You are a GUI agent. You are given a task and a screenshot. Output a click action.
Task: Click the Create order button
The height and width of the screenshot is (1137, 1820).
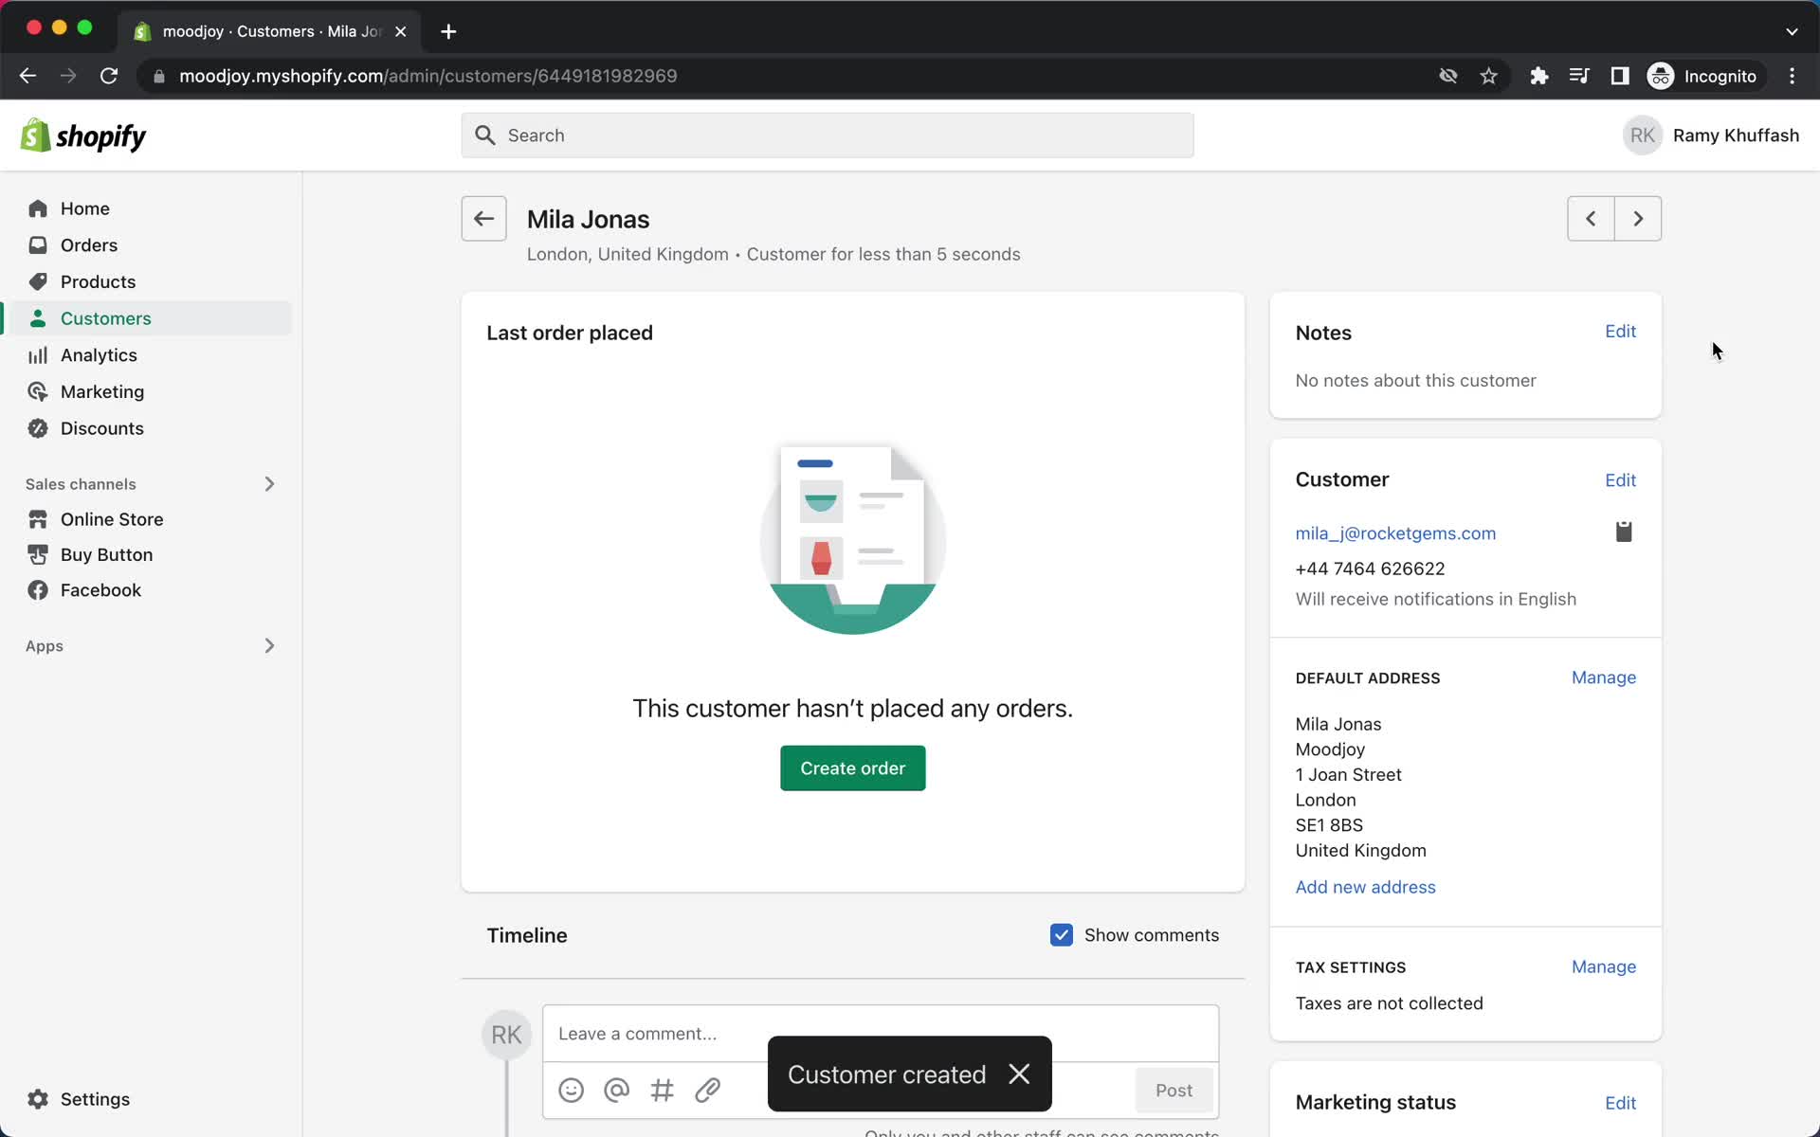(x=851, y=767)
